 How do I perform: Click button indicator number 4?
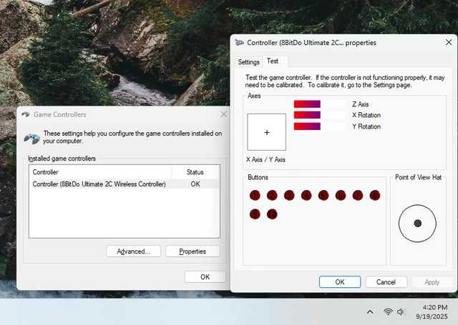[306, 195]
